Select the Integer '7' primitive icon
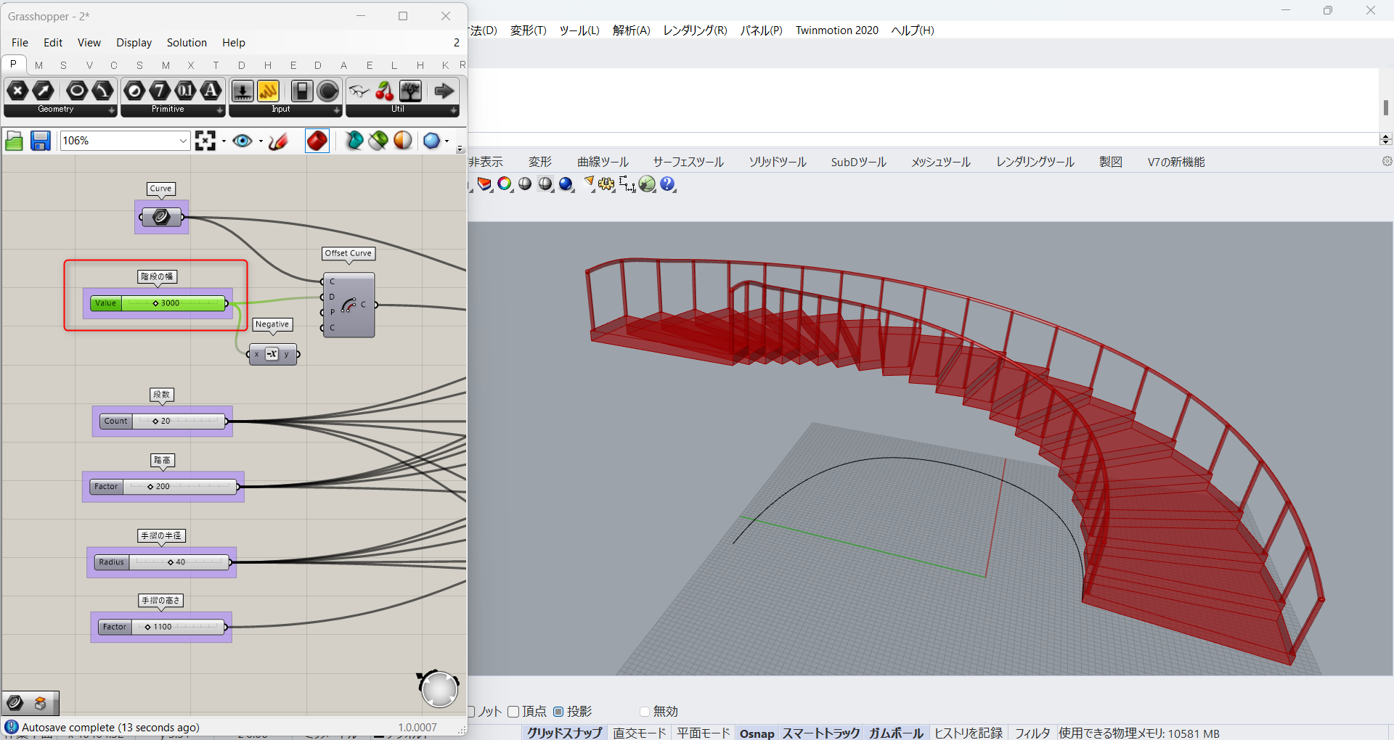The image size is (1394, 740). click(160, 91)
